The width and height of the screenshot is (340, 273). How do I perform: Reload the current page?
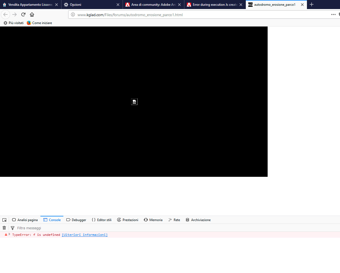23,14
